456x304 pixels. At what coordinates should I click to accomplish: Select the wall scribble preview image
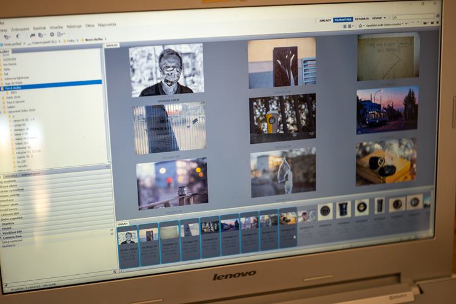[387, 58]
